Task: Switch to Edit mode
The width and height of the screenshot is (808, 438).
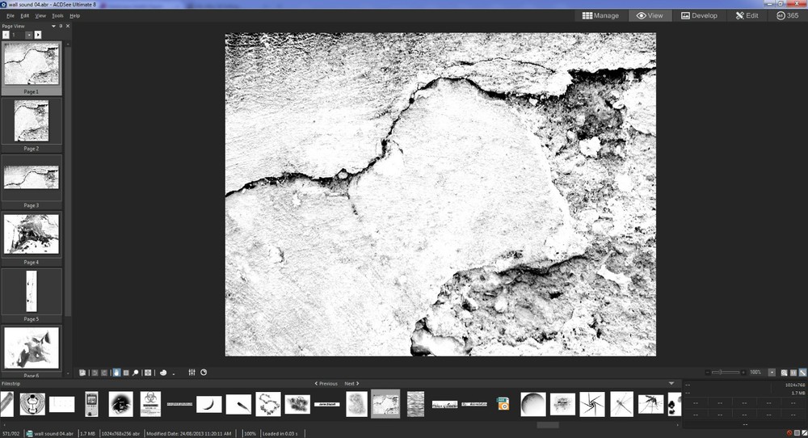Action: pos(747,15)
